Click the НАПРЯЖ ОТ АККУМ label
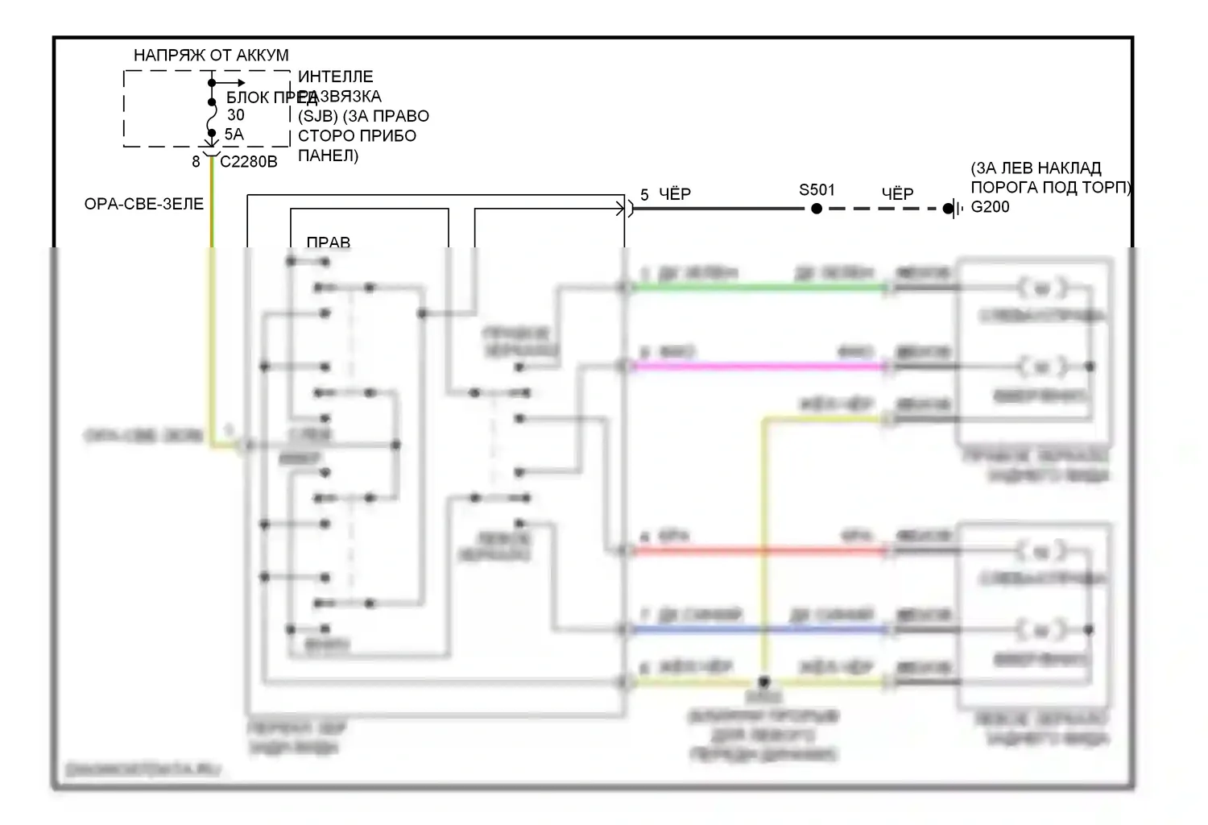This screenshot has height=825, width=1208. pyautogui.click(x=211, y=56)
